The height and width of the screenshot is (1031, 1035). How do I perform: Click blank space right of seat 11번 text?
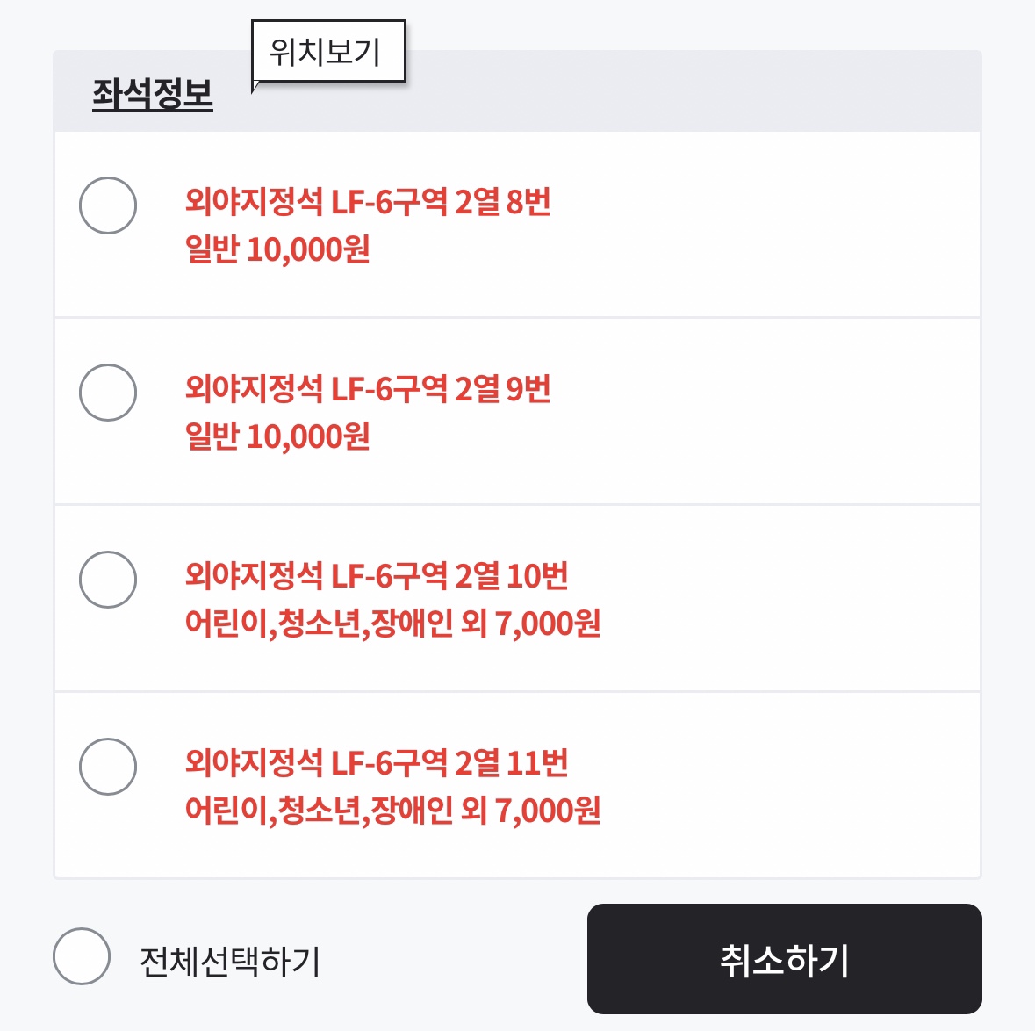click(x=790, y=785)
